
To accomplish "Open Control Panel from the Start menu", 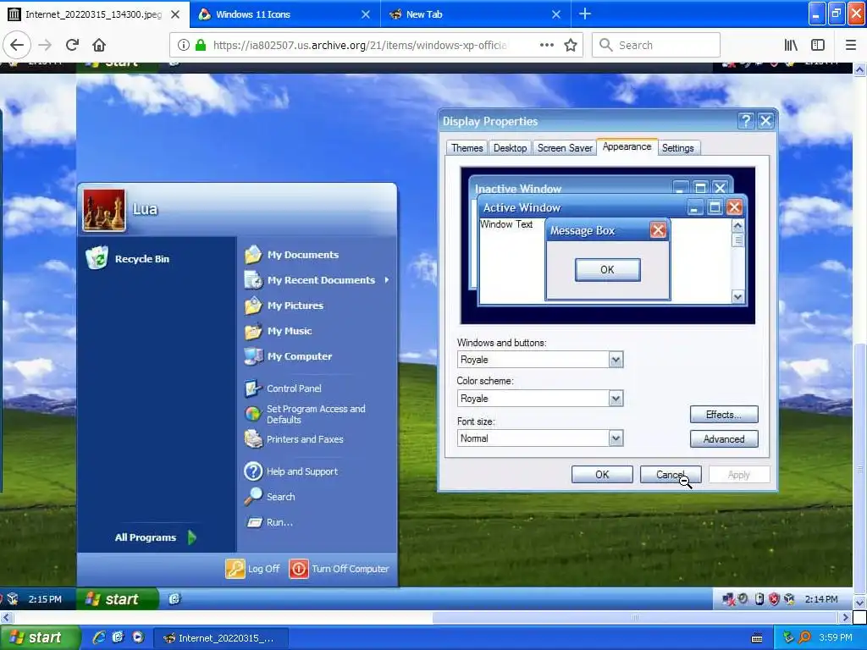I will coord(283,388).
